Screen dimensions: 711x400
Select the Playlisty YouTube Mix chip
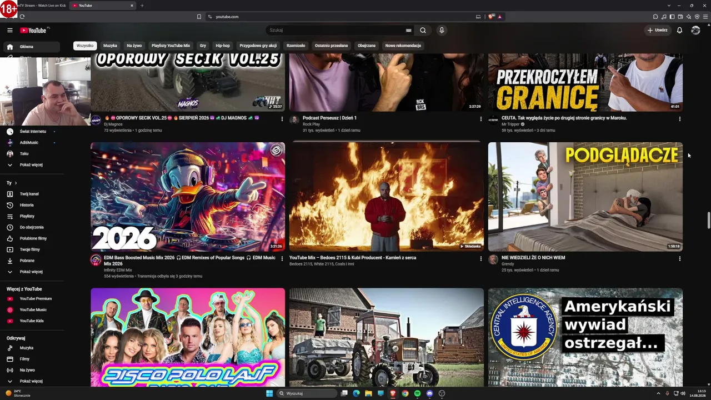click(x=171, y=46)
